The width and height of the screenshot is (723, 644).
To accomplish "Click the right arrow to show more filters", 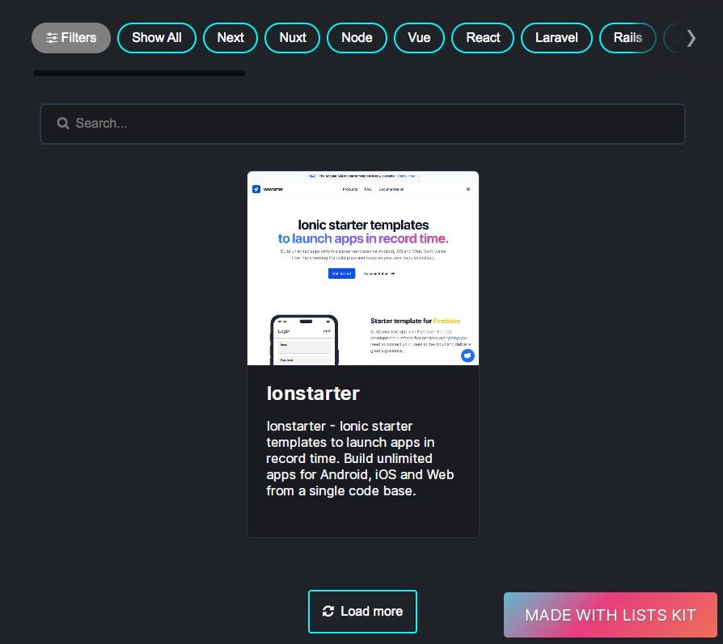I will point(691,38).
